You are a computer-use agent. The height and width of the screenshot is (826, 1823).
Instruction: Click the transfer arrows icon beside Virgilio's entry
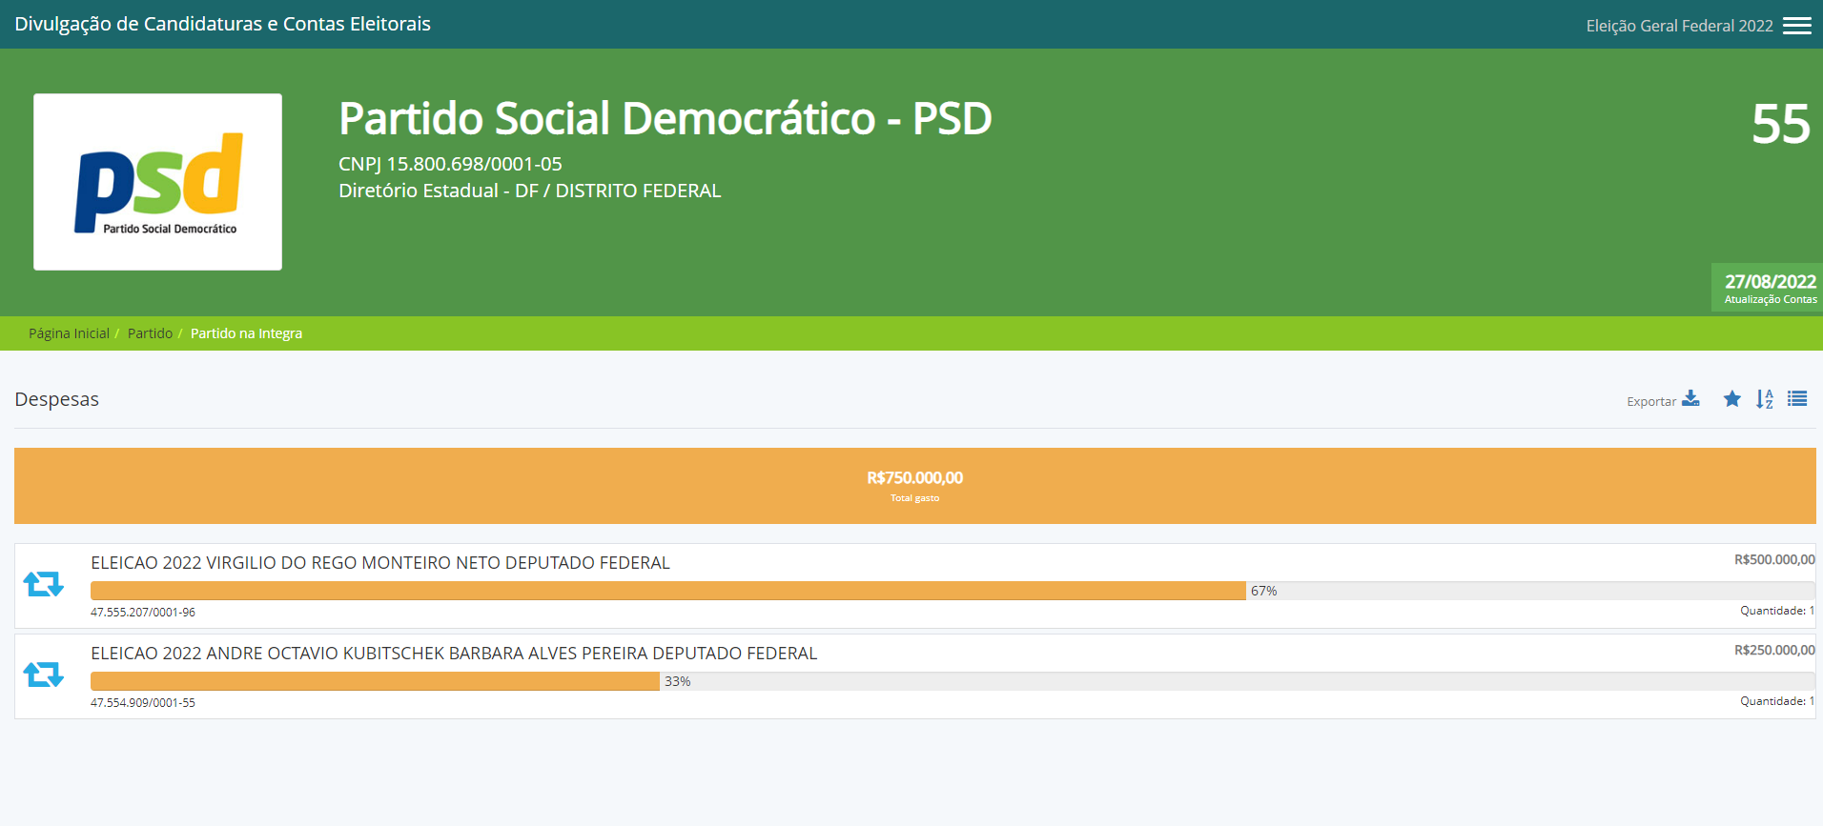[44, 584]
